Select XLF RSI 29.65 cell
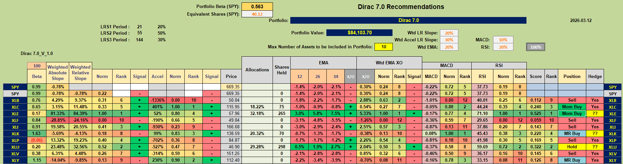 [482, 120]
